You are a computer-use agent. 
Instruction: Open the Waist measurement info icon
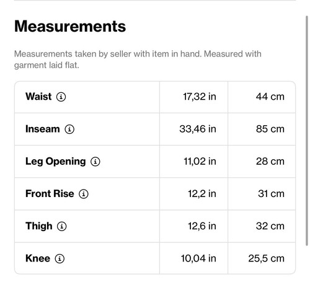61,97
